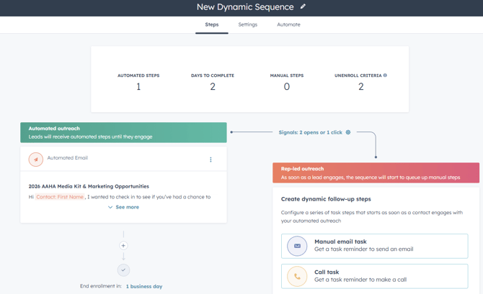The image size is (483, 294).
Task: Click the Automated Email send icon
Action: pos(35,160)
